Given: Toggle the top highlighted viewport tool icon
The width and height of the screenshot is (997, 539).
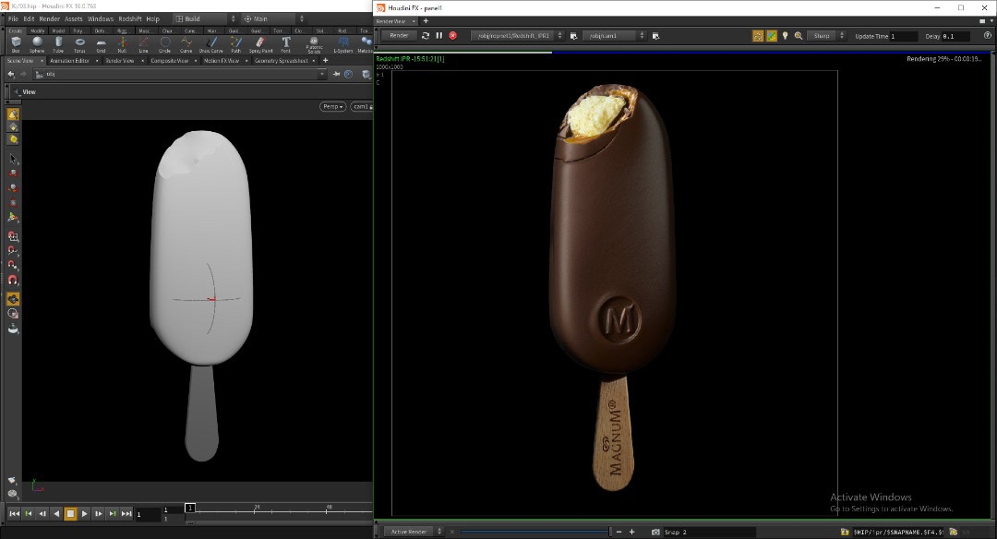Looking at the screenshot, I should click(x=13, y=114).
